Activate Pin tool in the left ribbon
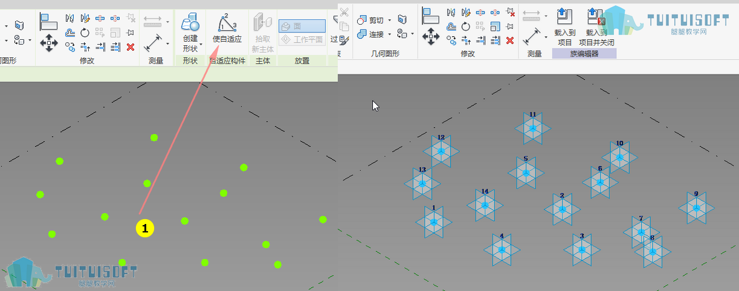 tap(130, 33)
